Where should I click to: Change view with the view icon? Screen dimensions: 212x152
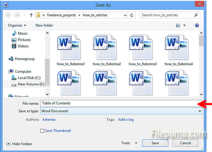(x=178, y=25)
